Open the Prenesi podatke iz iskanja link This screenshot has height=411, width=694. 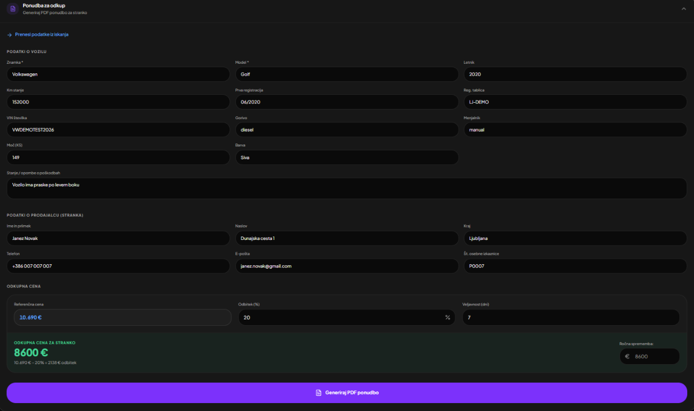point(42,34)
